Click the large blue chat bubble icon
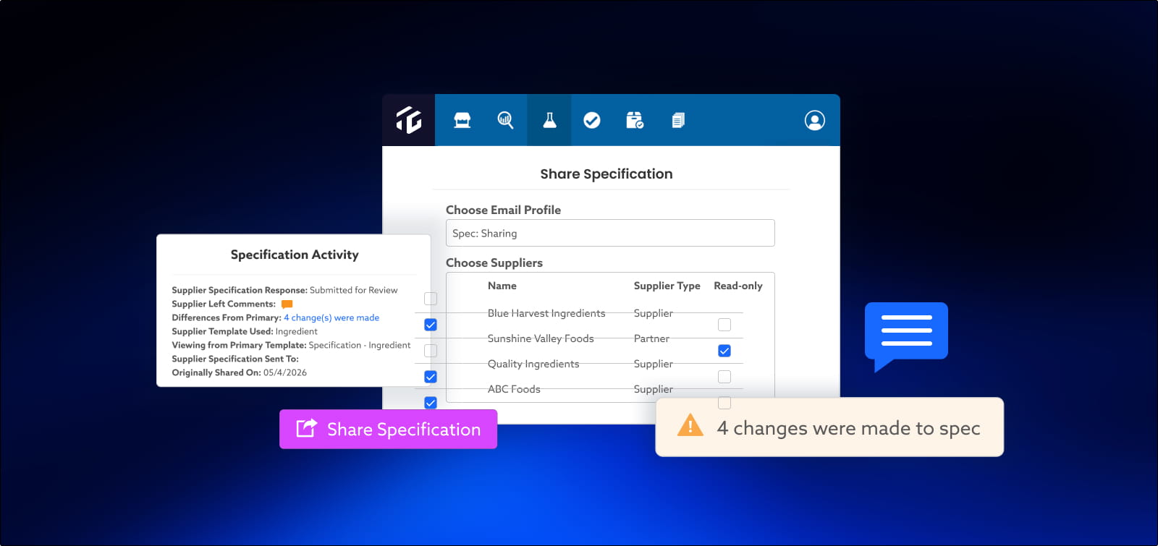The image size is (1158, 546). tap(906, 336)
